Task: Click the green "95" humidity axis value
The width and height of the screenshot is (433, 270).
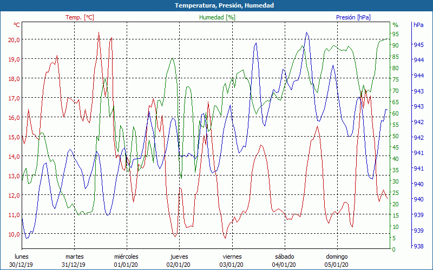Action: click(396, 34)
